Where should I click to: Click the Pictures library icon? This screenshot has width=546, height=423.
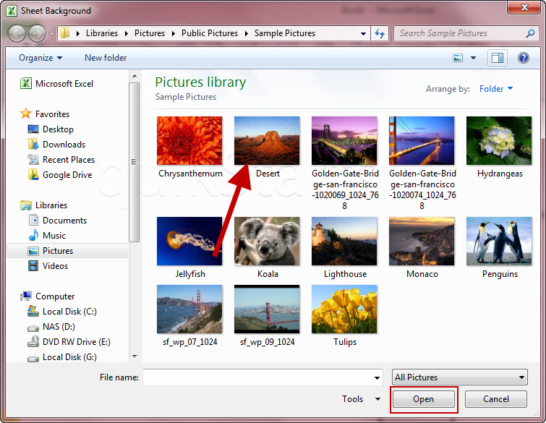click(33, 251)
